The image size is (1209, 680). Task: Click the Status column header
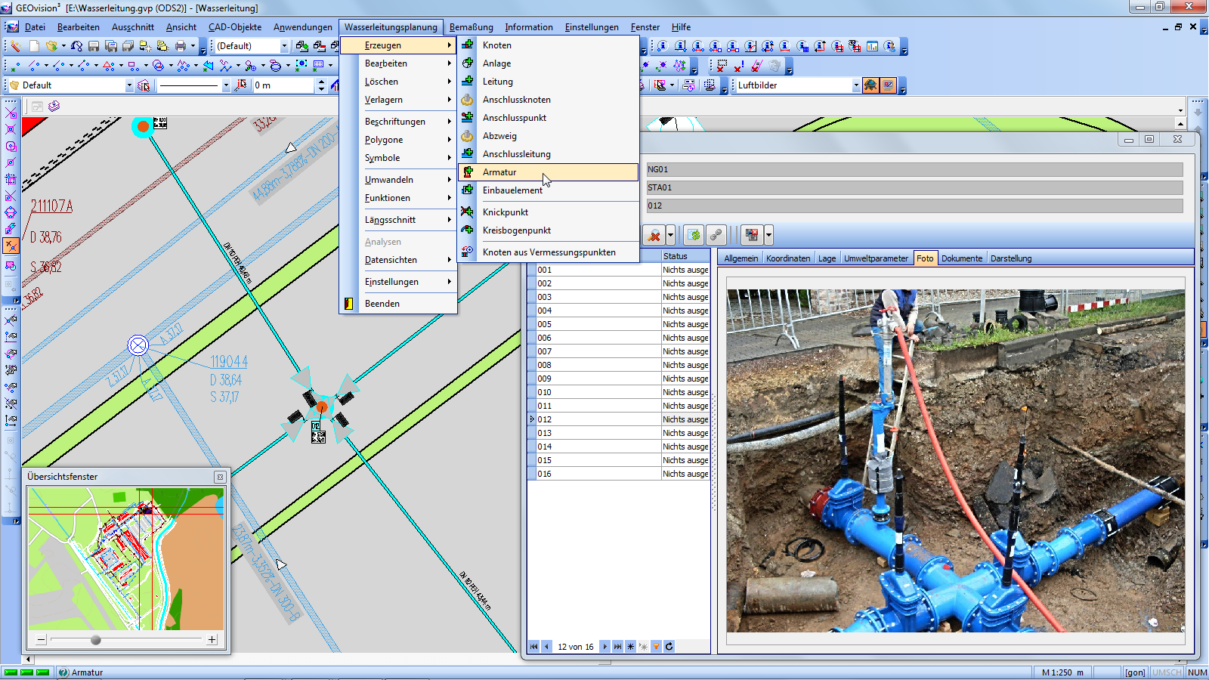(x=685, y=256)
